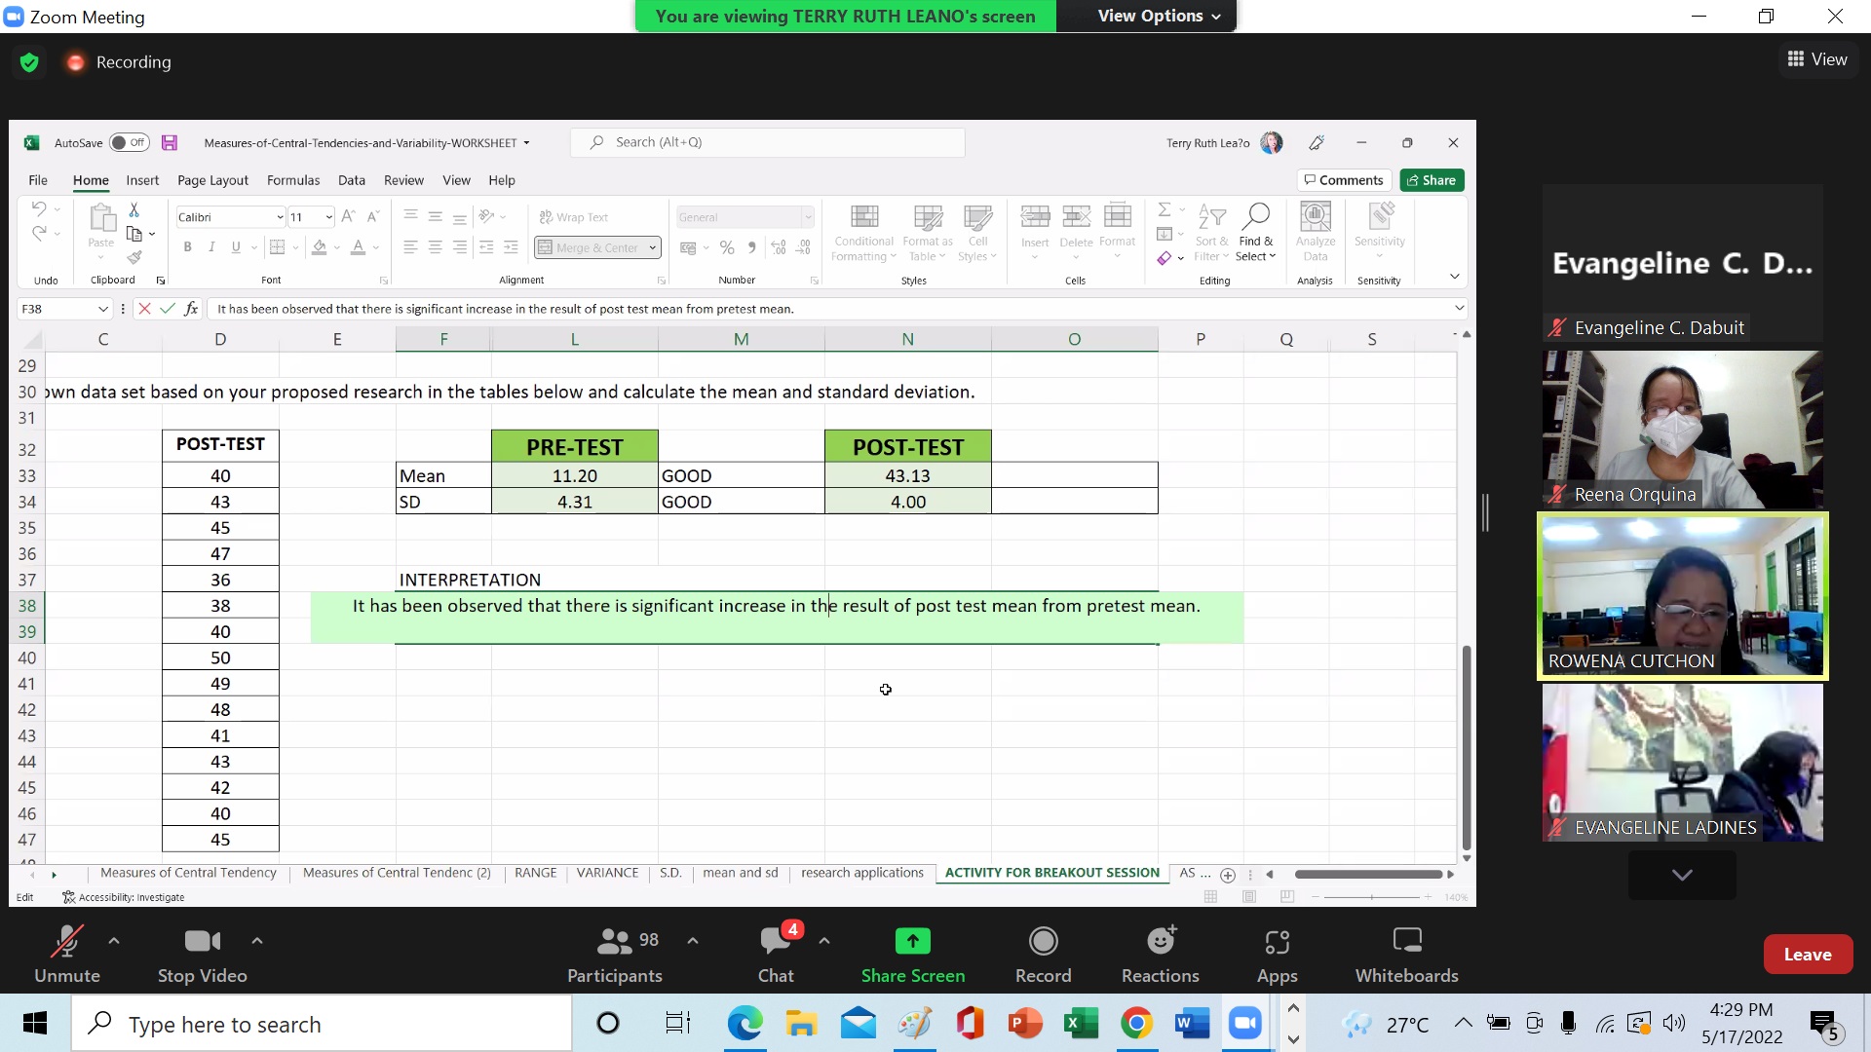1871x1052 pixels.
Task: Open the Zoom Chat panel
Action: click(776, 941)
